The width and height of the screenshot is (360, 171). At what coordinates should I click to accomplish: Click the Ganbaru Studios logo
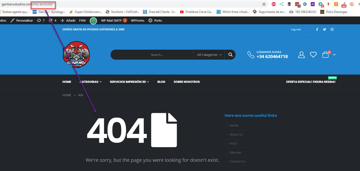pos(76,54)
